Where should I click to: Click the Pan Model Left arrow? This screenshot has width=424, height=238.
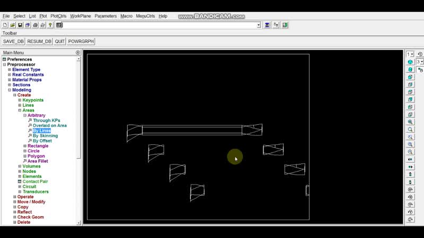410,160
